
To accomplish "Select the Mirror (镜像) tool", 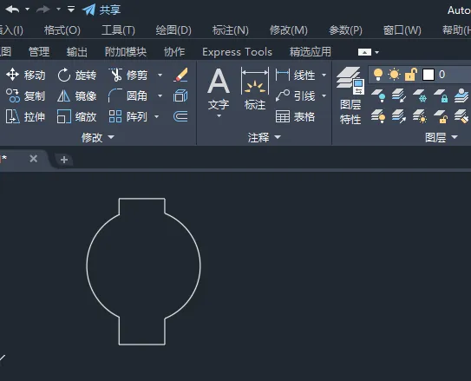I will [x=77, y=95].
